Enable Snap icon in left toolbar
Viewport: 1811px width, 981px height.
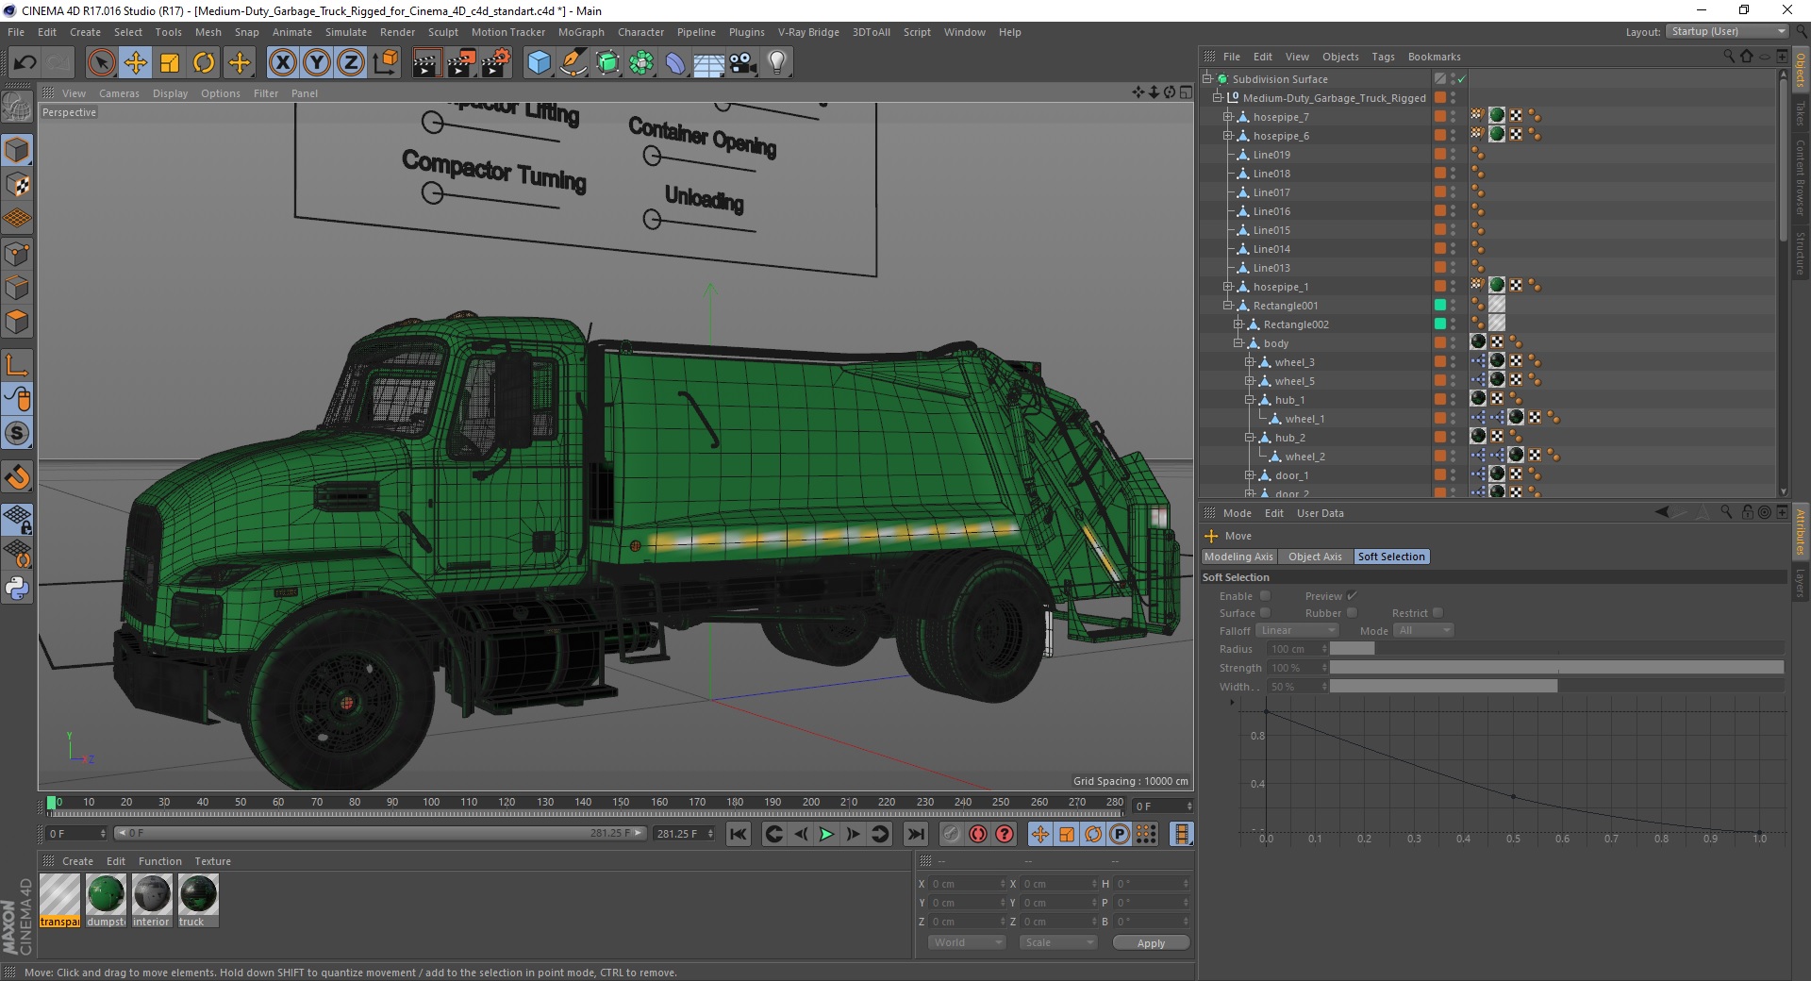(x=17, y=477)
